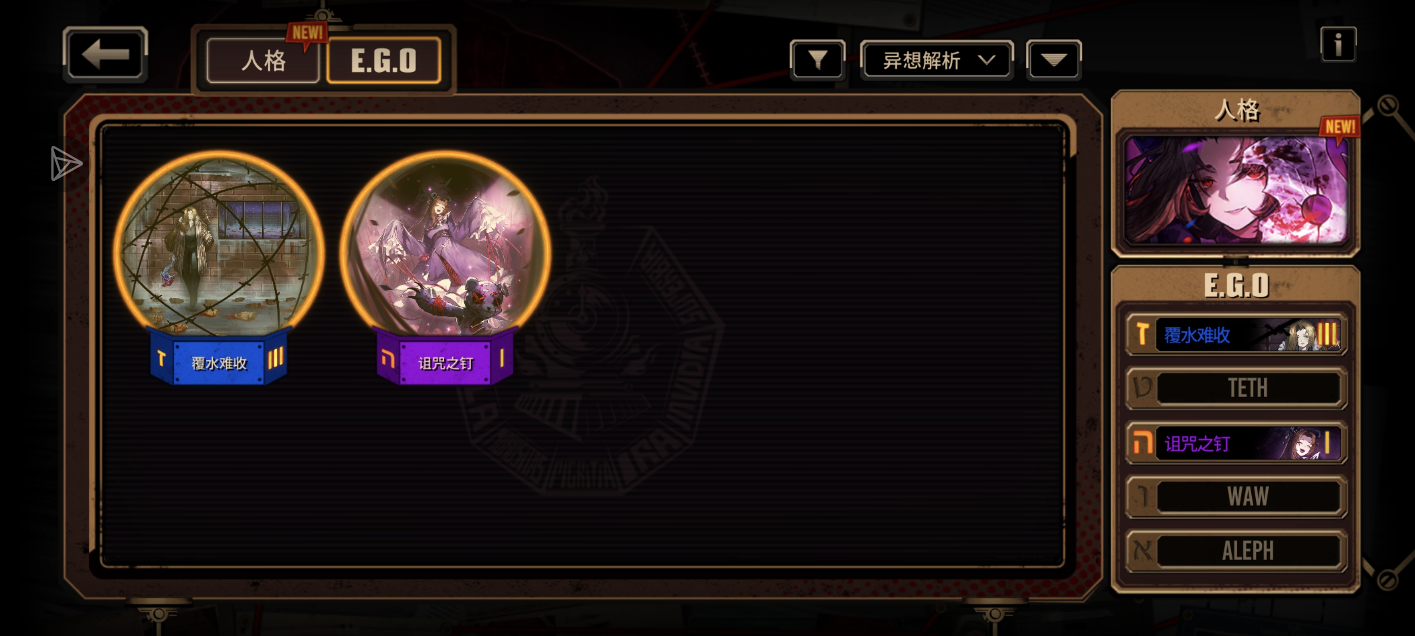Screen dimensions: 1415x636
Task: Select the empty WAW slot
Action: tap(1236, 497)
